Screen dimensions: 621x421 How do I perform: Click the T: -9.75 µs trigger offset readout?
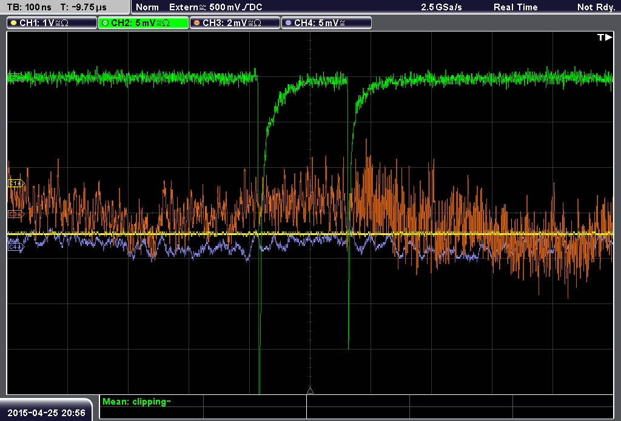pos(84,7)
